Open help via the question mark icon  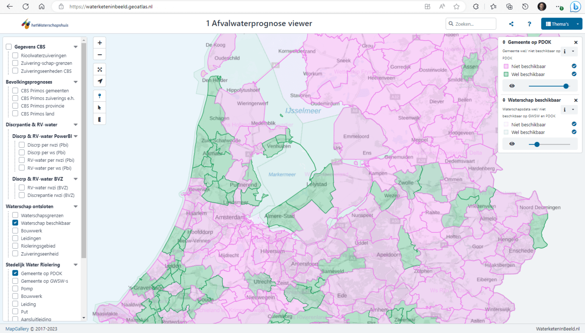click(x=529, y=24)
